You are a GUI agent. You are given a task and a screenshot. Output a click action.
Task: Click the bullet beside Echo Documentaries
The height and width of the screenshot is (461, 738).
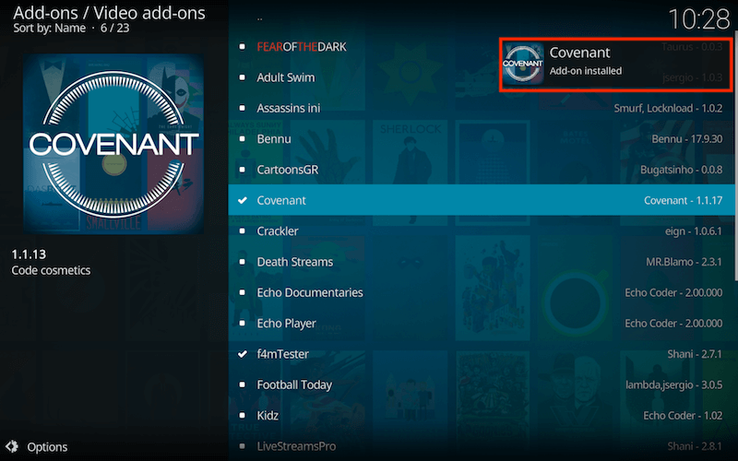click(x=243, y=292)
